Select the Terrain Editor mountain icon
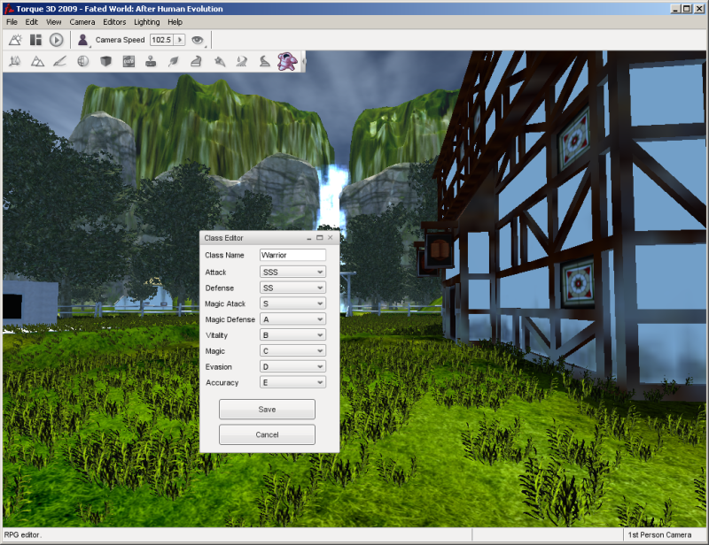The height and width of the screenshot is (545, 709). click(x=37, y=61)
